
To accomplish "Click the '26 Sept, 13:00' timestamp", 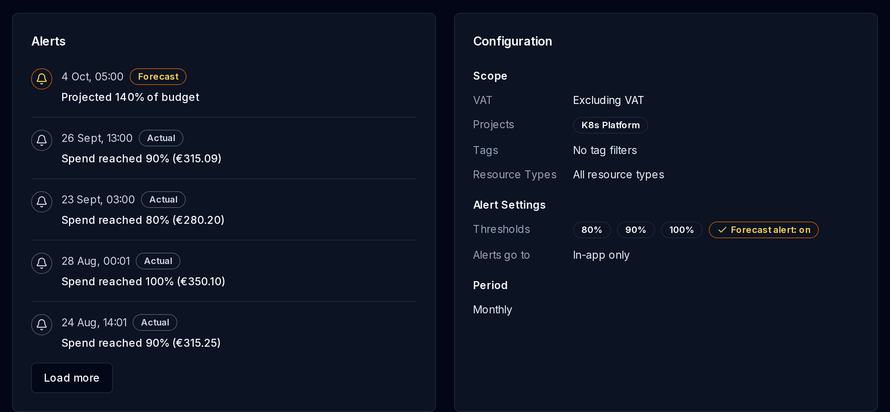I will (97, 138).
